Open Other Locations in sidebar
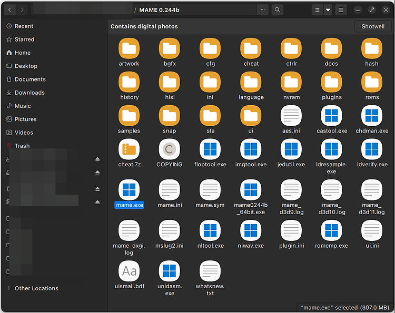 click(x=54, y=288)
